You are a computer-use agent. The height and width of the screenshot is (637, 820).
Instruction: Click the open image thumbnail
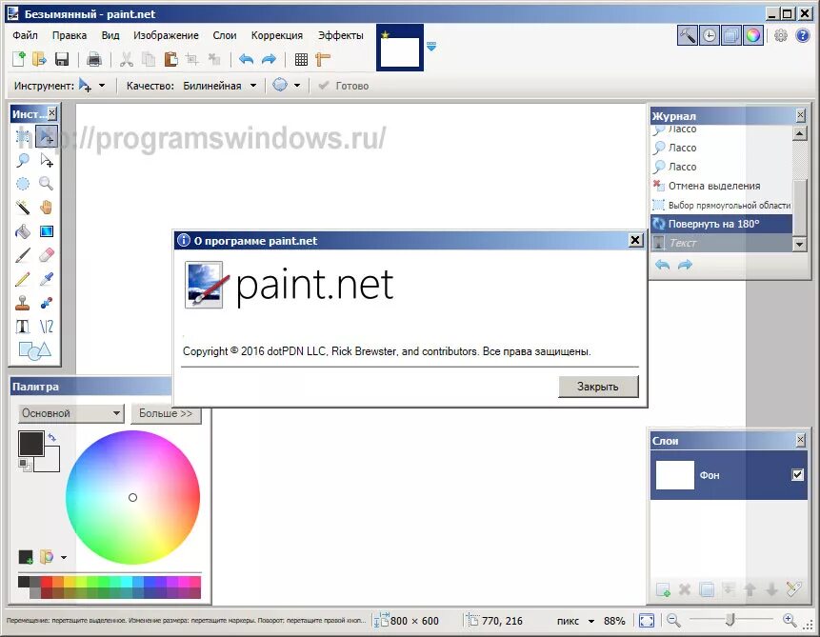point(400,49)
